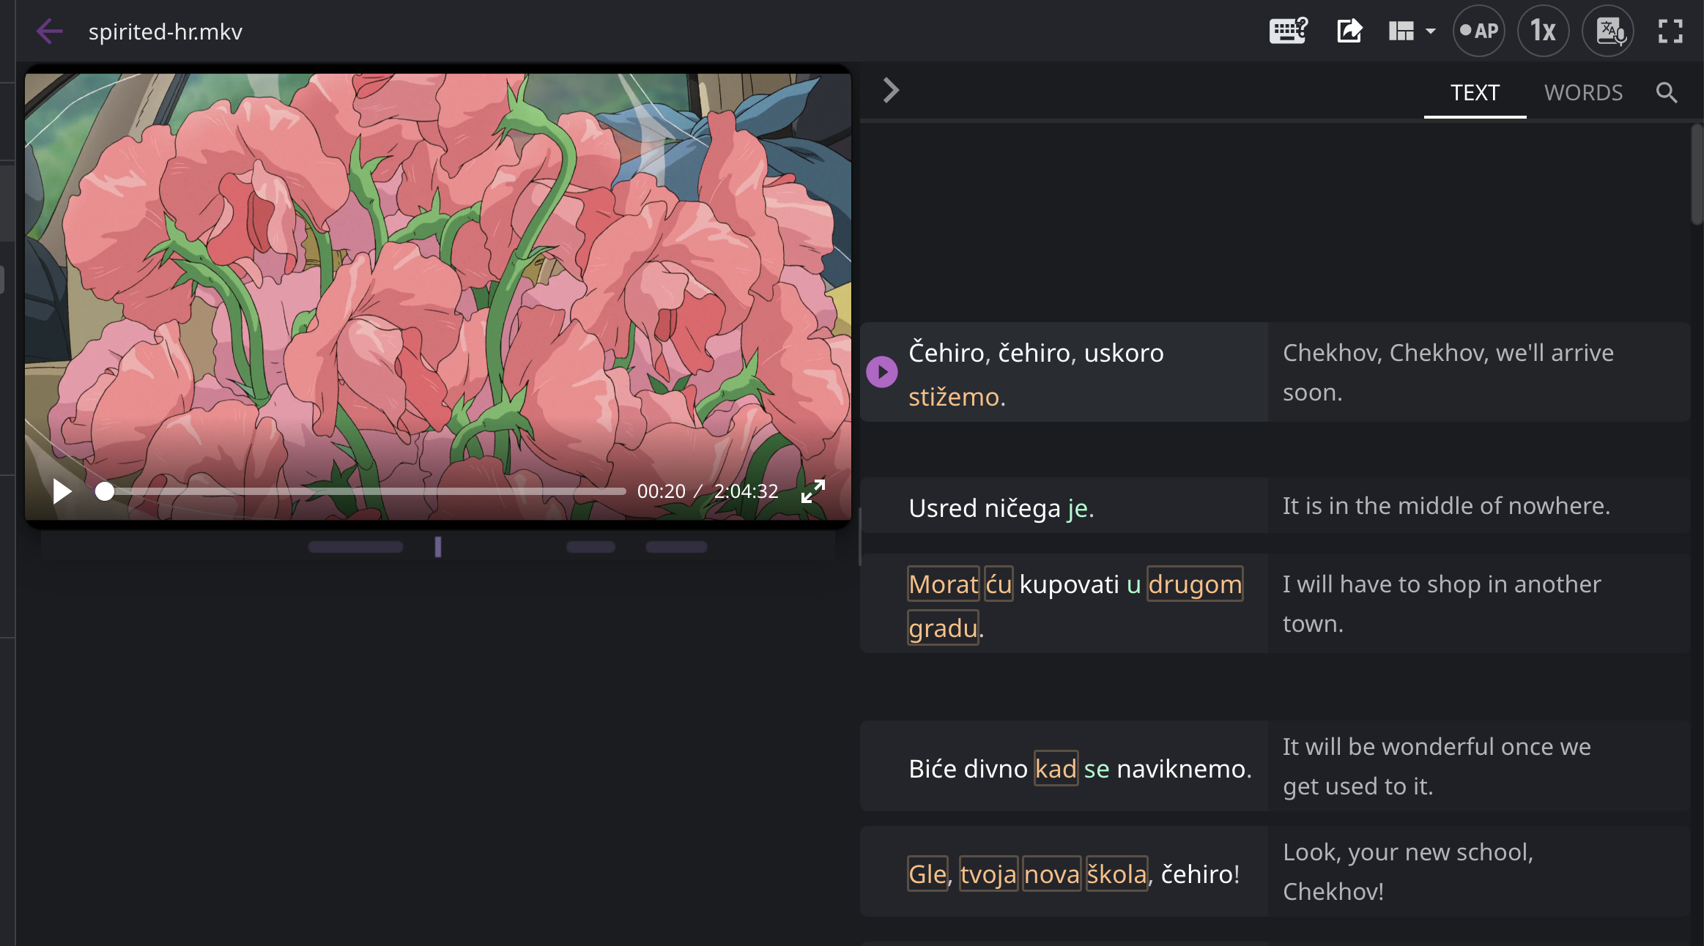Click the video duration 2:04:32
1704x946 pixels.
click(x=746, y=491)
